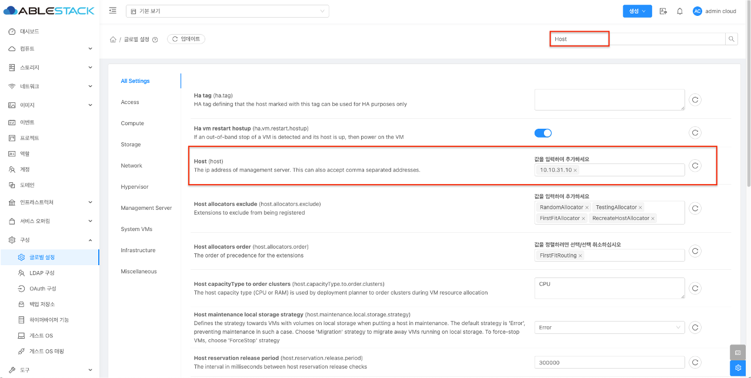Viewport: 751px width, 378px height.
Task: Open the 기본 보기 view dropdown
Action: (227, 11)
